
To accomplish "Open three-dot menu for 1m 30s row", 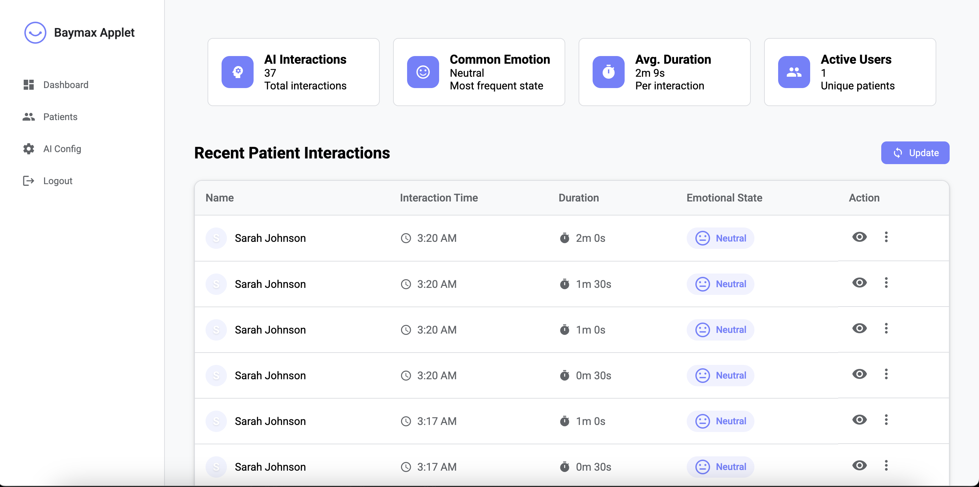I will 886,283.
